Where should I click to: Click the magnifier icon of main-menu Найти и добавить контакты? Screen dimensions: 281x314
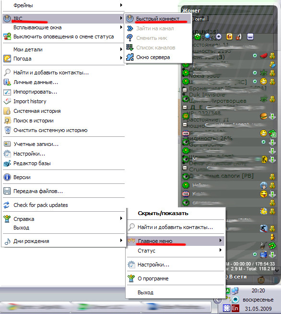click(7, 72)
